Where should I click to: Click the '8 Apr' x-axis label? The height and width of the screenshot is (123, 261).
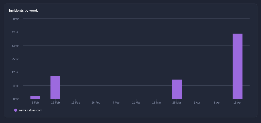217,103
